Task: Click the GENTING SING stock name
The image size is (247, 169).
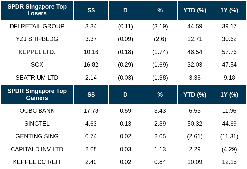Action: (37, 136)
